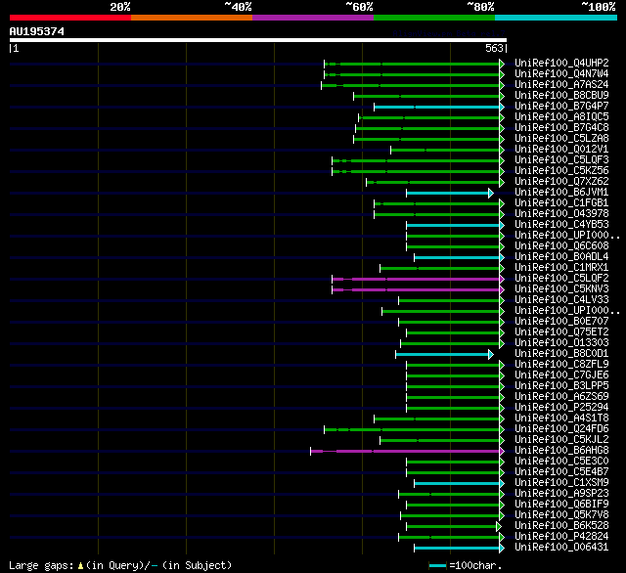Image resolution: width=626 pixels, height=573 pixels.
Task: Click the cyan alignment bar for UniRef100_B8C0D1
Action: pos(444,354)
